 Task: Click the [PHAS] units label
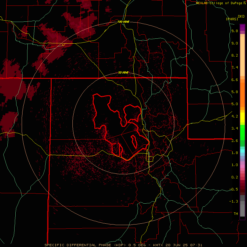click(x=232, y=19)
